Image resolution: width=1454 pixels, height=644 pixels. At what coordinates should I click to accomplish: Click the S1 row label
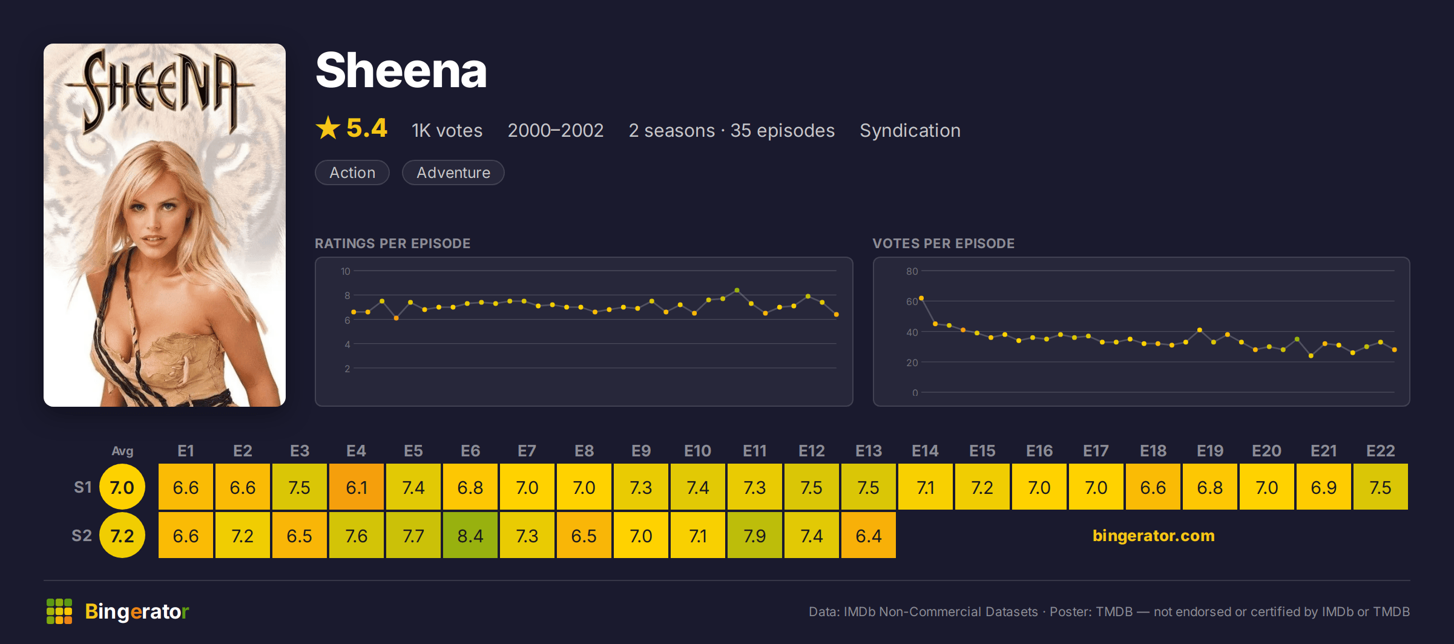83,487
